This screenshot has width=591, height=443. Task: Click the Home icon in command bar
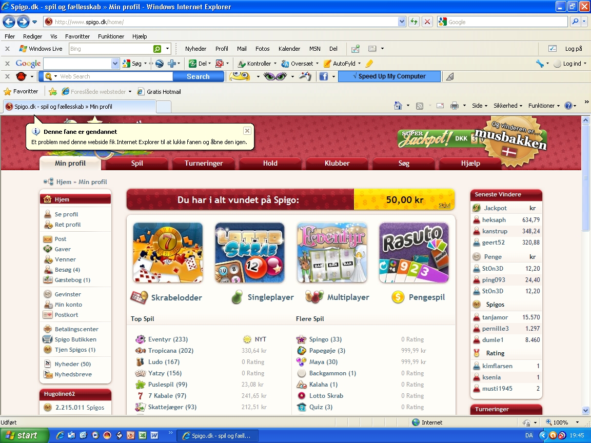point(398,106)
